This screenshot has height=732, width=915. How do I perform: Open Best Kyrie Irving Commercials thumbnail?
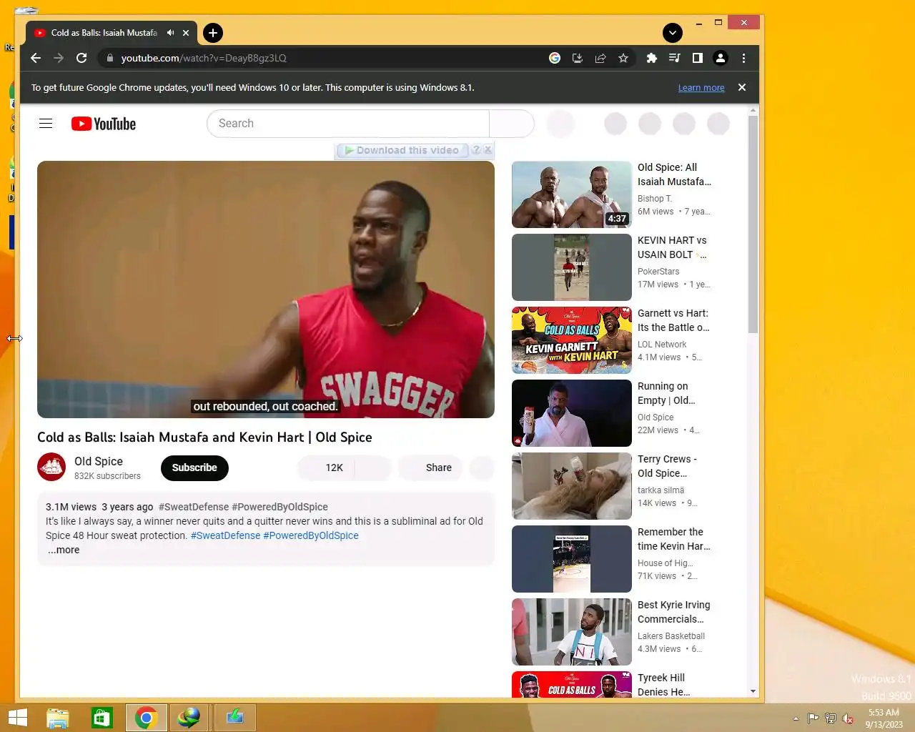572,632
